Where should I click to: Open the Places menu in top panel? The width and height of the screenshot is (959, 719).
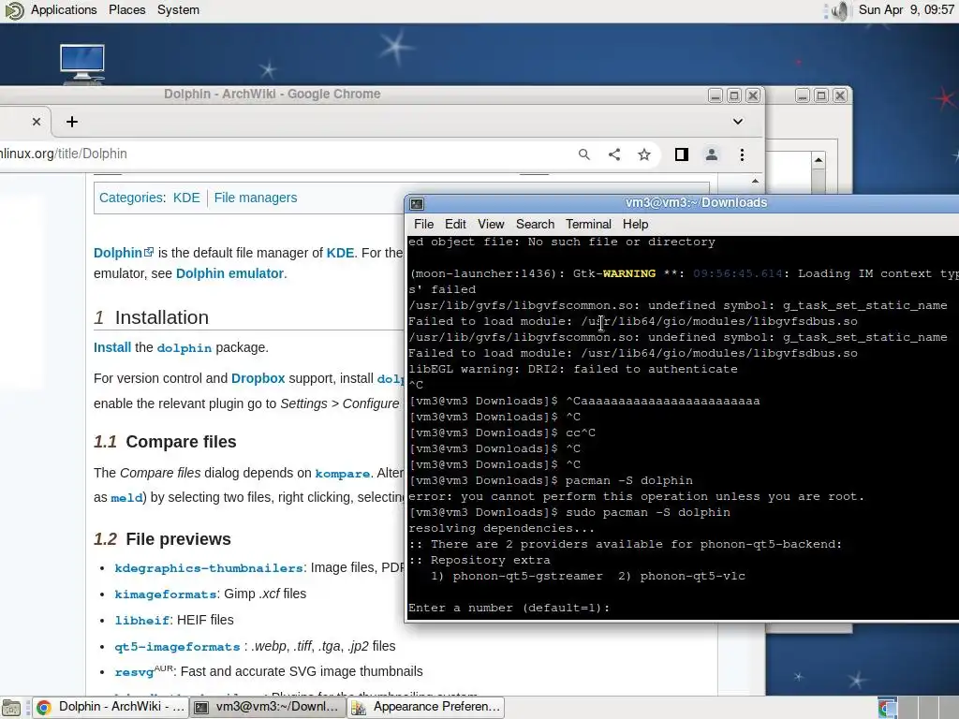[126, 9]
